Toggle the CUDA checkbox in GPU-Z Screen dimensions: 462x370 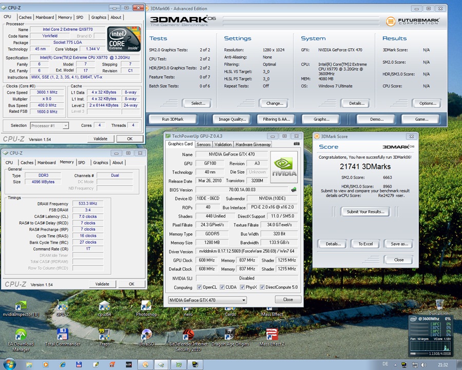tap(222, 287)
